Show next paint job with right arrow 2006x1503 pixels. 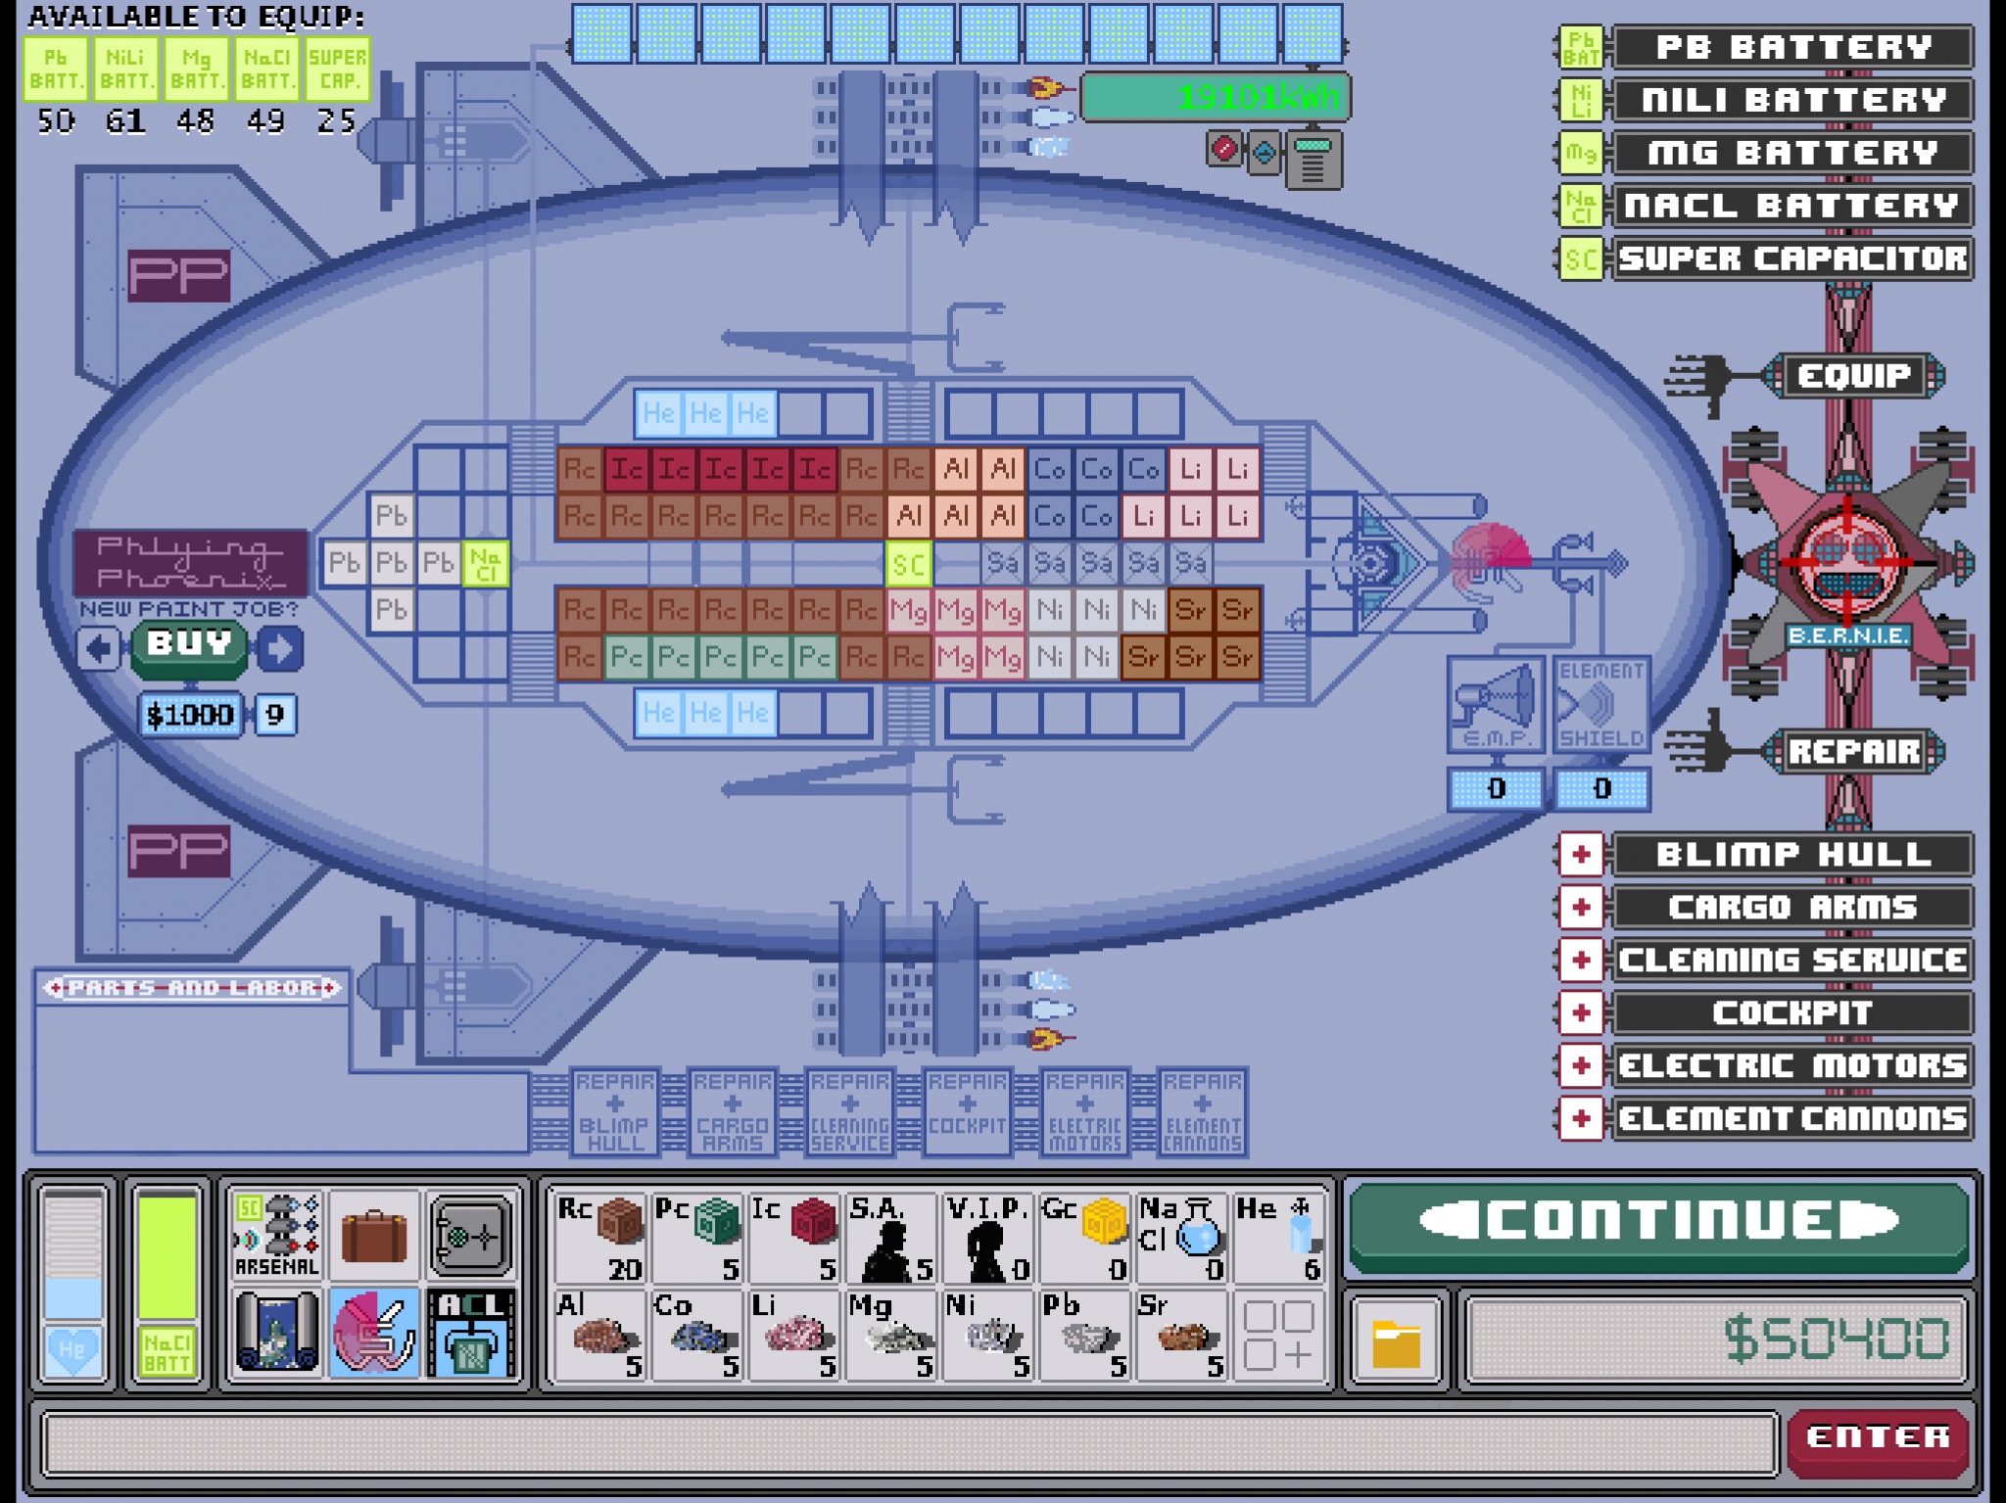[x=280, y=648]
